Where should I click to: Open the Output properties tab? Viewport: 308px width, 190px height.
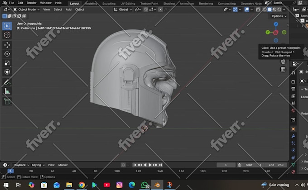point(293,89)
